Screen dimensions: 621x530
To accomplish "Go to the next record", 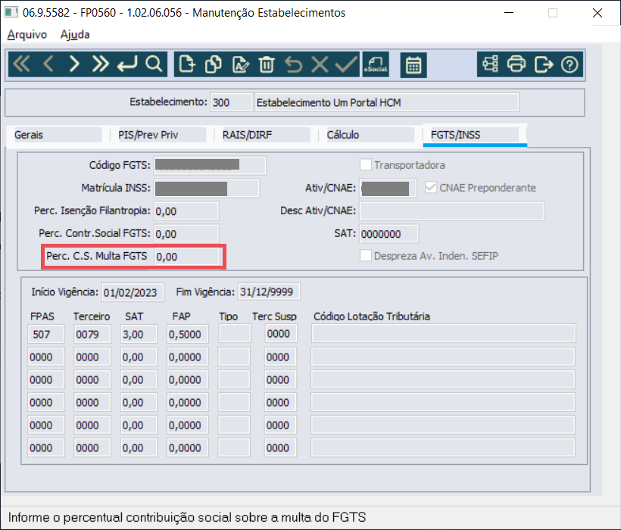I will [74, 64].
